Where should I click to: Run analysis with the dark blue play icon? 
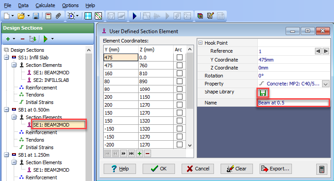134,16
